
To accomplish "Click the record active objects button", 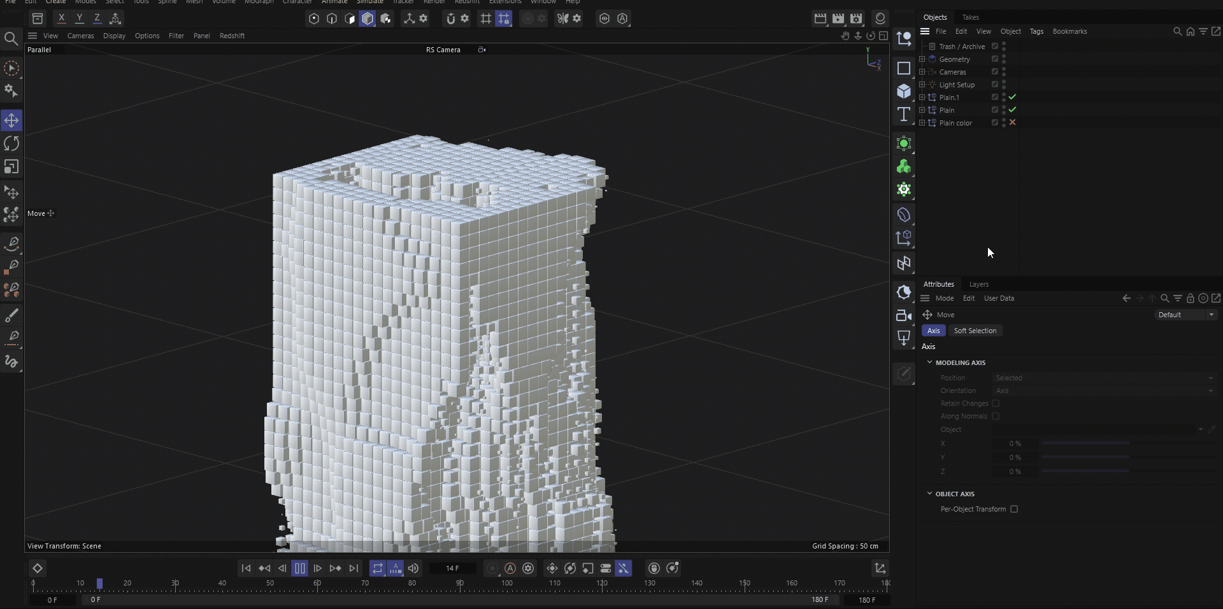I will [492, 568].
